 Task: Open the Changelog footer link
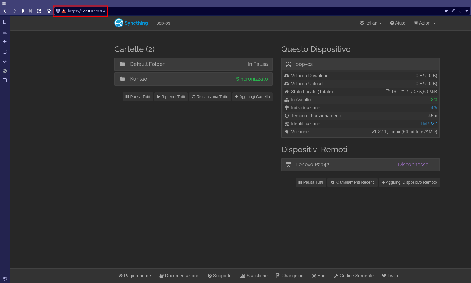point(290,276)
